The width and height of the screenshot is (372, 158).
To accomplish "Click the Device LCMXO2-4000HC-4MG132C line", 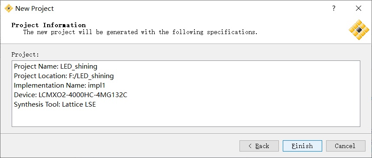I will 71,95.
